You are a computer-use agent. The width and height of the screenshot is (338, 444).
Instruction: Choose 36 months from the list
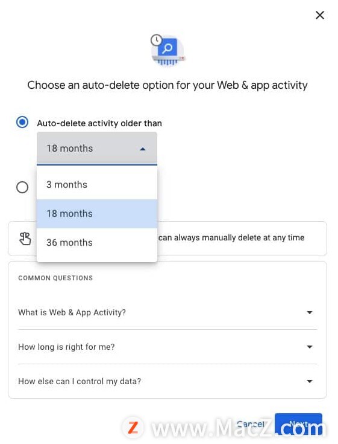(x=97, y=242)
